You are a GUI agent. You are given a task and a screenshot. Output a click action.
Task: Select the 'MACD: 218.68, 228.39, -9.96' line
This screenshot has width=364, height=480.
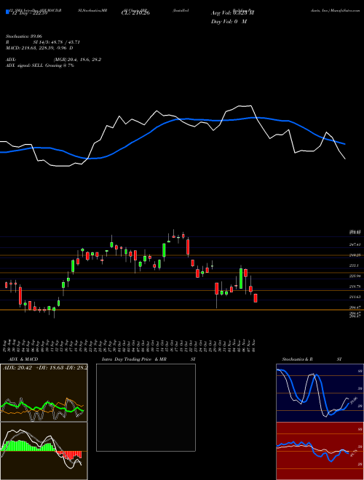39,48
